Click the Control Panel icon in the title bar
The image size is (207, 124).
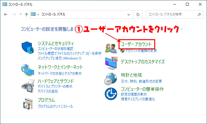[x=5, y=4]
